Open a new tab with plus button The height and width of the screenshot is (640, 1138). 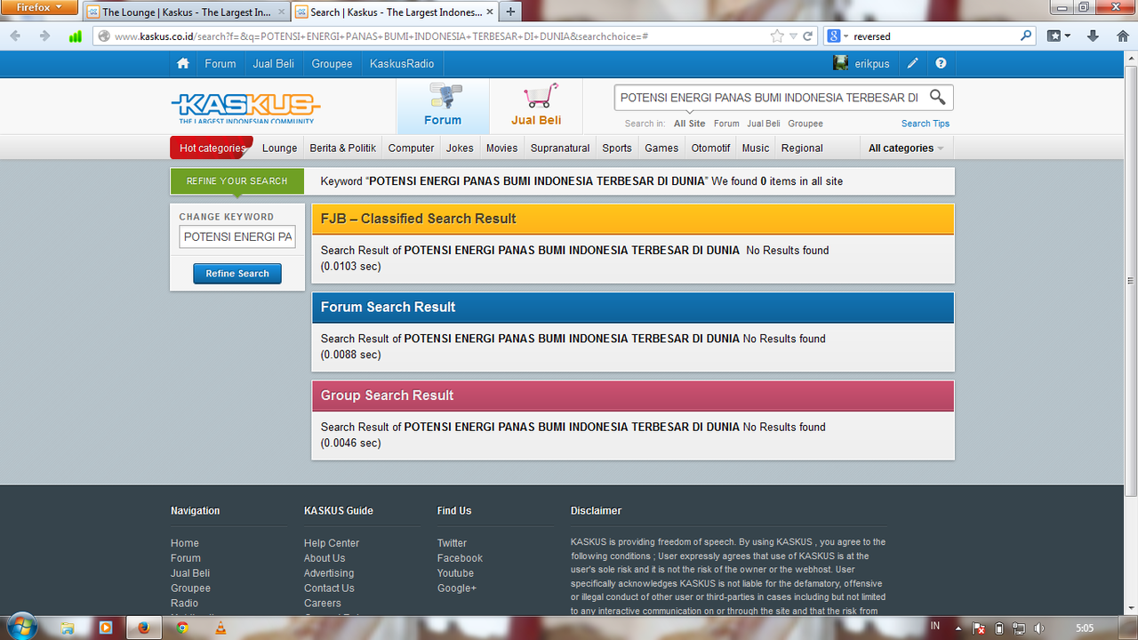click(510, 12)
